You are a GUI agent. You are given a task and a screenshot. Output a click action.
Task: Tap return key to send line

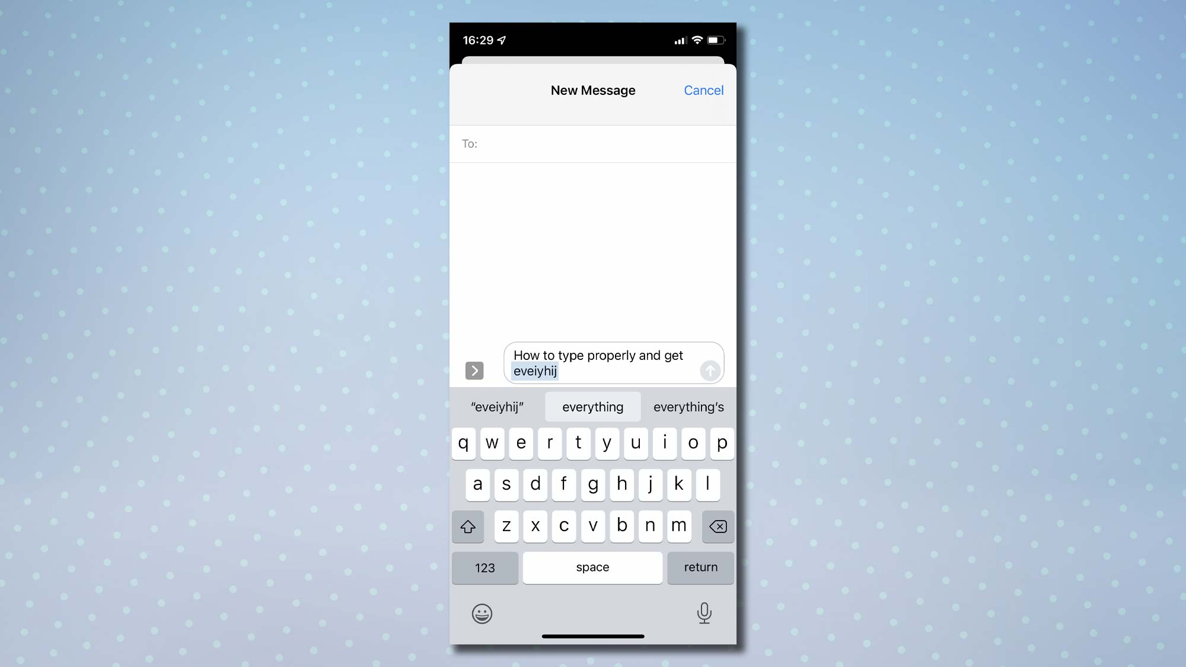tap(700, 567)
